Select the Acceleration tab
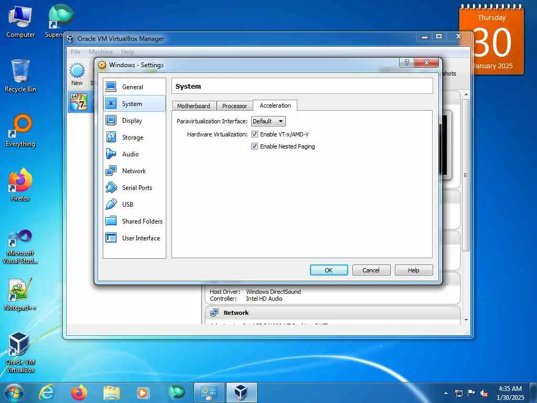This screenshot has height=403, width=537. click(x=275, y=105)
